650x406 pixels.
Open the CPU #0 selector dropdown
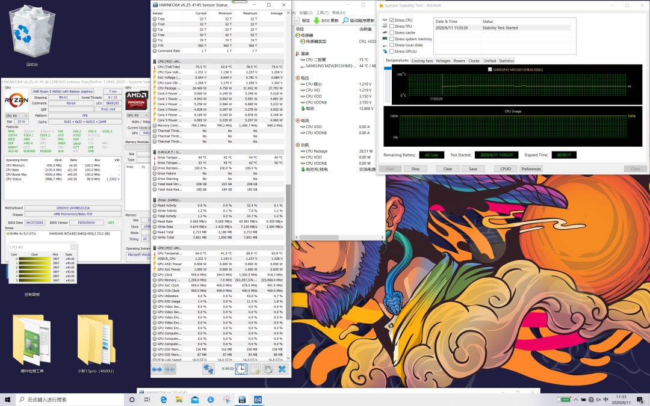pyautogui.click(x=15, y=115)
